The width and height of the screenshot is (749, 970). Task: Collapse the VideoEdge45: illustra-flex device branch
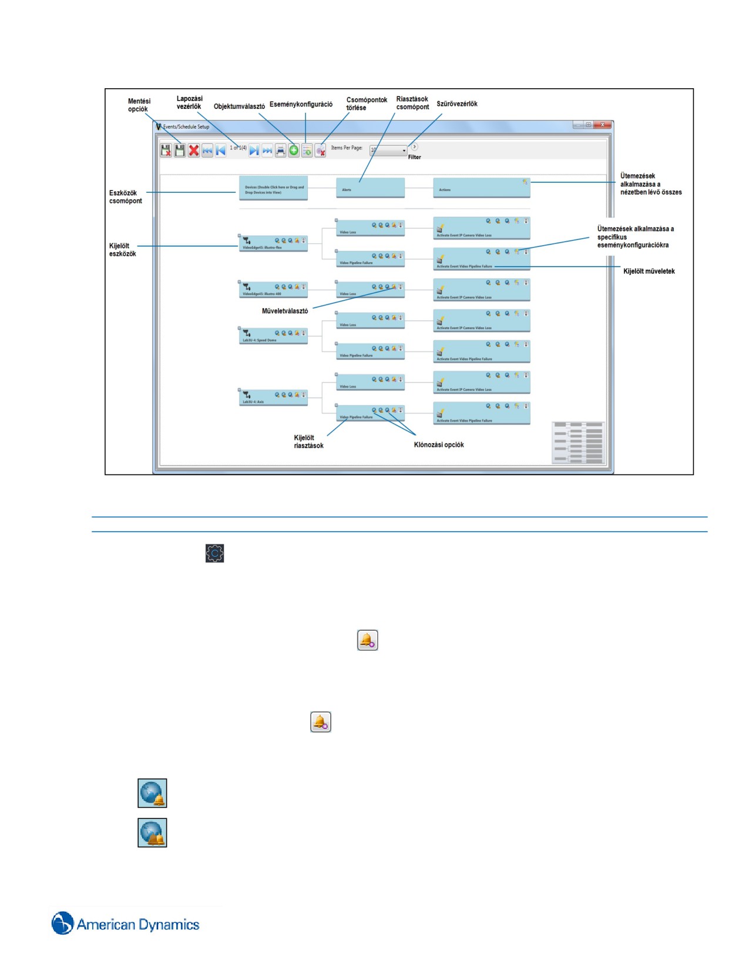pyautogui.click(x=240, y=236)
